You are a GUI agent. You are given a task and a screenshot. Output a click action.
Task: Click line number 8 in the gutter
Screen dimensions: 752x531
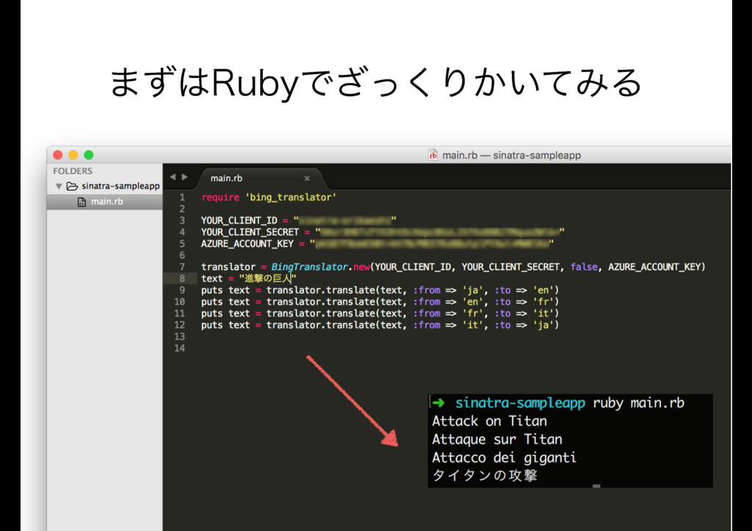182,279
